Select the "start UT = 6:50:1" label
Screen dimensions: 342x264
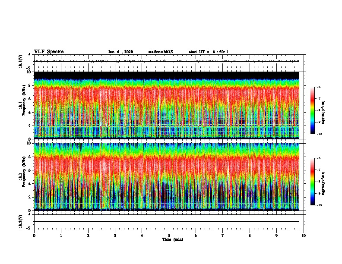tap(209, 52)
